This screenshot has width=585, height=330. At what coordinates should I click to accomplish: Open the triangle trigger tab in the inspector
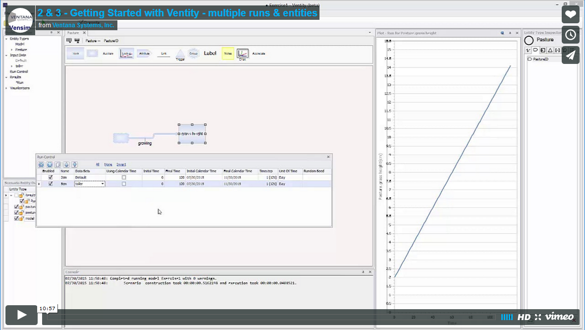pos(550,50)
